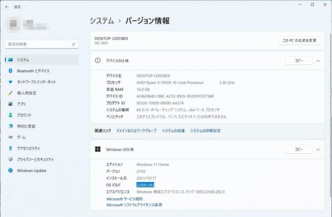Open アカウント settings
The height and width of the screenshot is (217, 332).
click(42, 115)
